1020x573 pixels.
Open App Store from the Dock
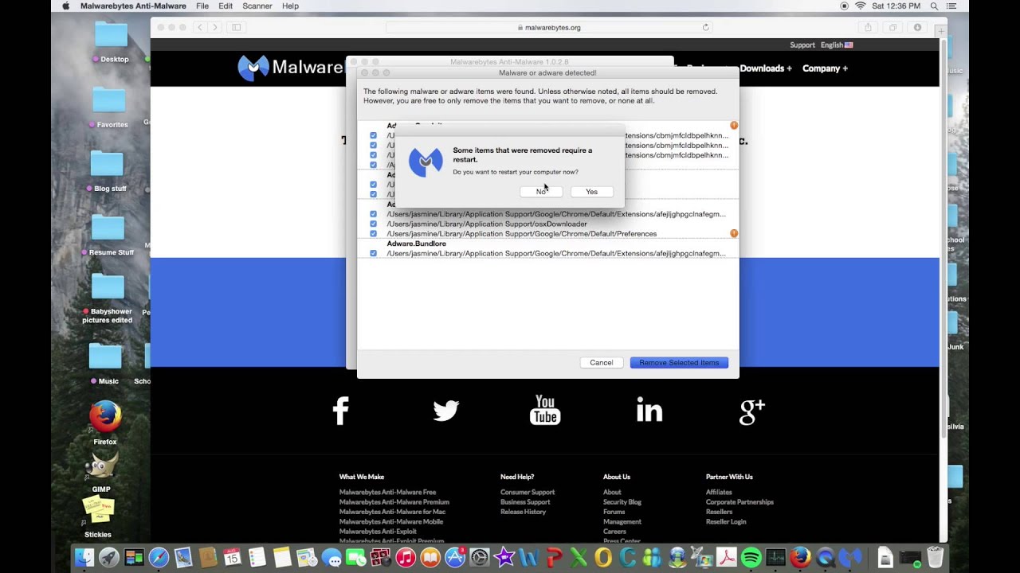pyautogui.click(x=455, y=558)
